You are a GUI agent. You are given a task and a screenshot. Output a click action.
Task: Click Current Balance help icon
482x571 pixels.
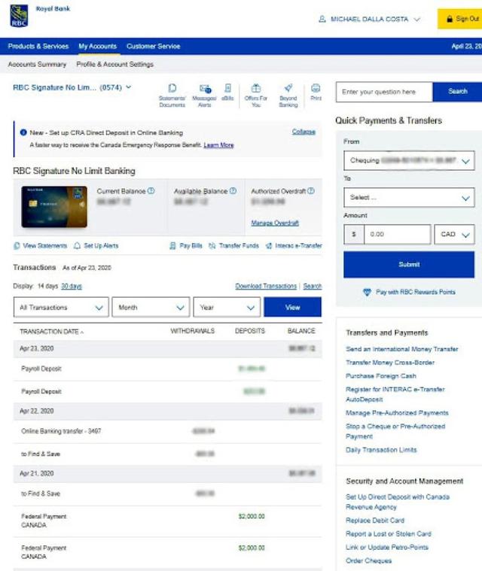pos(151,191)
